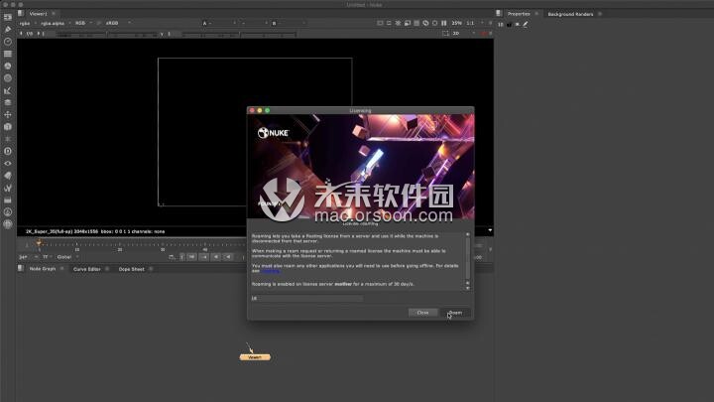Screen dimensions: 714x402
Task: Click the license text scrollbar
Action: coord(467,257)
